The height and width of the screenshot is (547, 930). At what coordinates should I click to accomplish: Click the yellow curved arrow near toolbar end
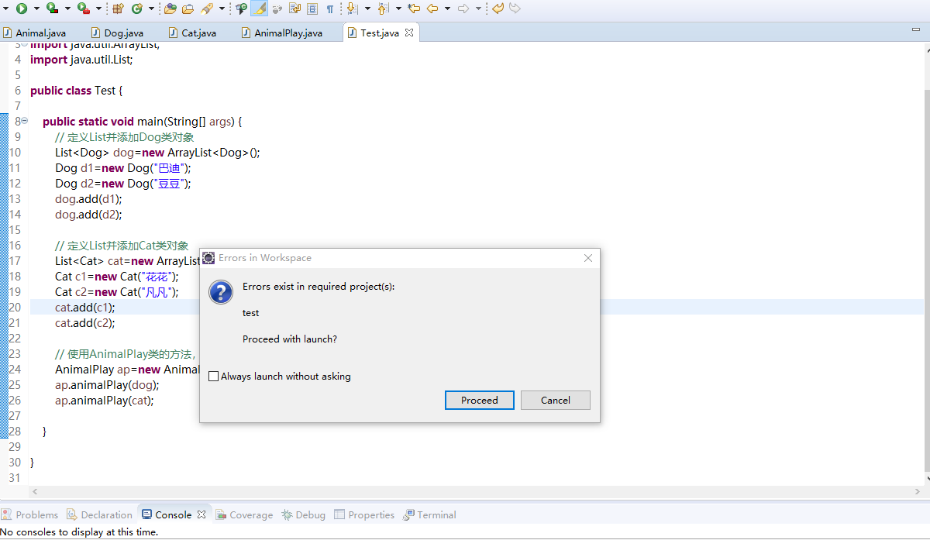point(498,9)
